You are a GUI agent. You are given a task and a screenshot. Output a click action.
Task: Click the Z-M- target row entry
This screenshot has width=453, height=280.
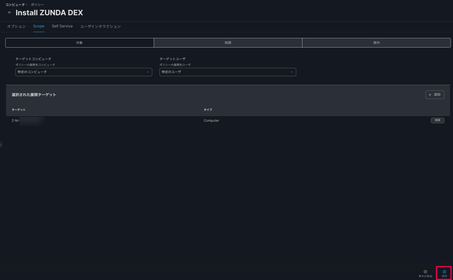(16, 121)
